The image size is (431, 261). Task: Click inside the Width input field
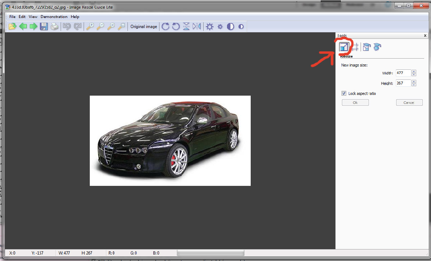[x=403, y=73]
